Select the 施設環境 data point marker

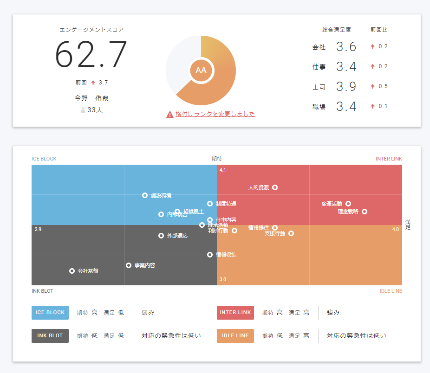145,195
